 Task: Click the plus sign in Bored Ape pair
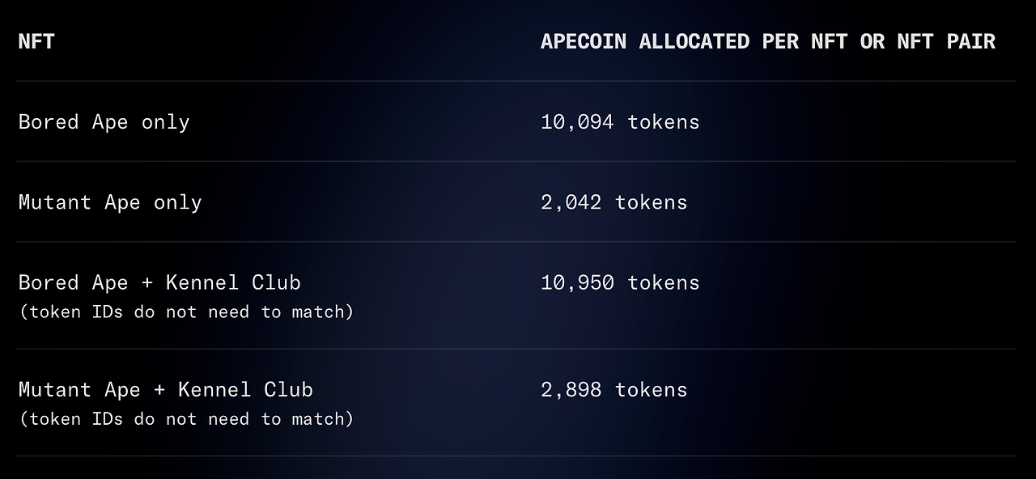click(147, 283)
